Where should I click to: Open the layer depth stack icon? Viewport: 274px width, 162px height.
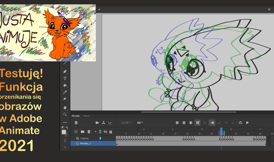pos(76,123)
